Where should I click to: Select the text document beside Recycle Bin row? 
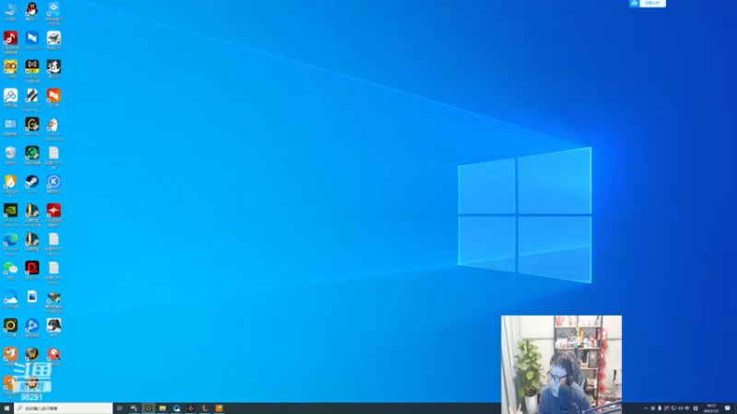pos(53,155)
